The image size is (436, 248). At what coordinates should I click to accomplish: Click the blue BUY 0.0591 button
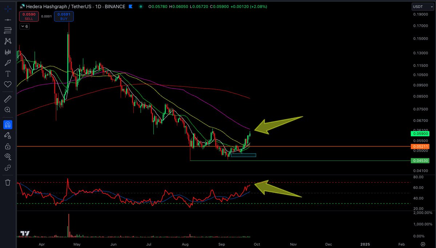(64, 16)
